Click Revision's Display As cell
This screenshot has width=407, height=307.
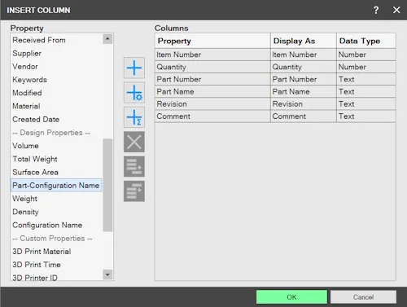coord(304,104)
